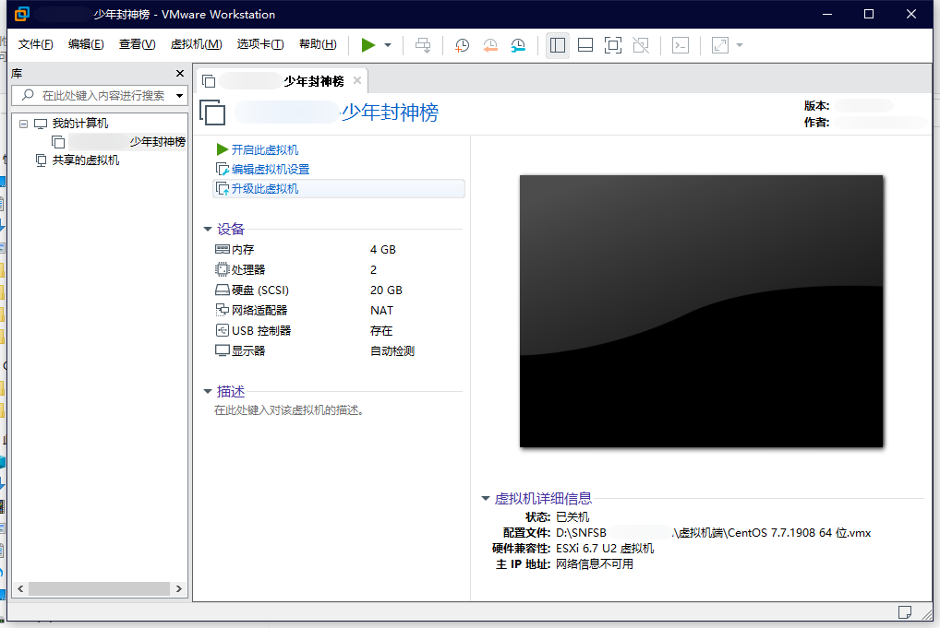The height and width of the screenshot is (628, 940).
Task: Focus the library search input field
Action: point(102,95)
